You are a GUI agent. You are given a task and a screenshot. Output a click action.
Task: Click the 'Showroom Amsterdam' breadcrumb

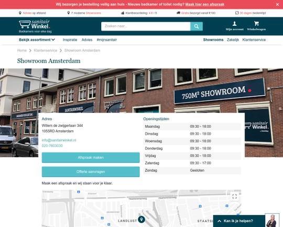[82, 50]
